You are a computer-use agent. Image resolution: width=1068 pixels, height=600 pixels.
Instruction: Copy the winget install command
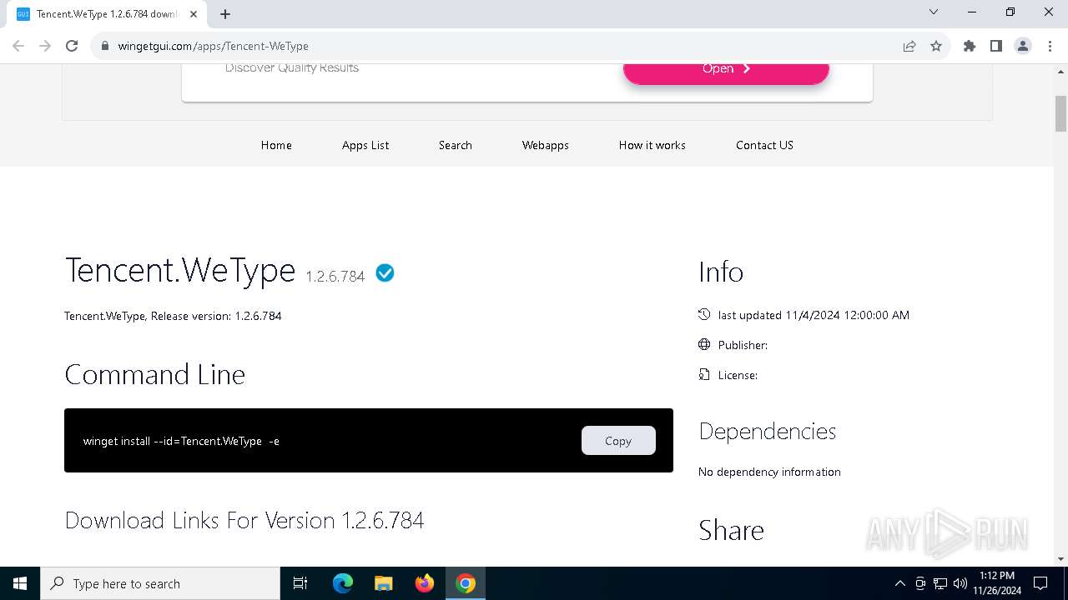pos(618,441)
